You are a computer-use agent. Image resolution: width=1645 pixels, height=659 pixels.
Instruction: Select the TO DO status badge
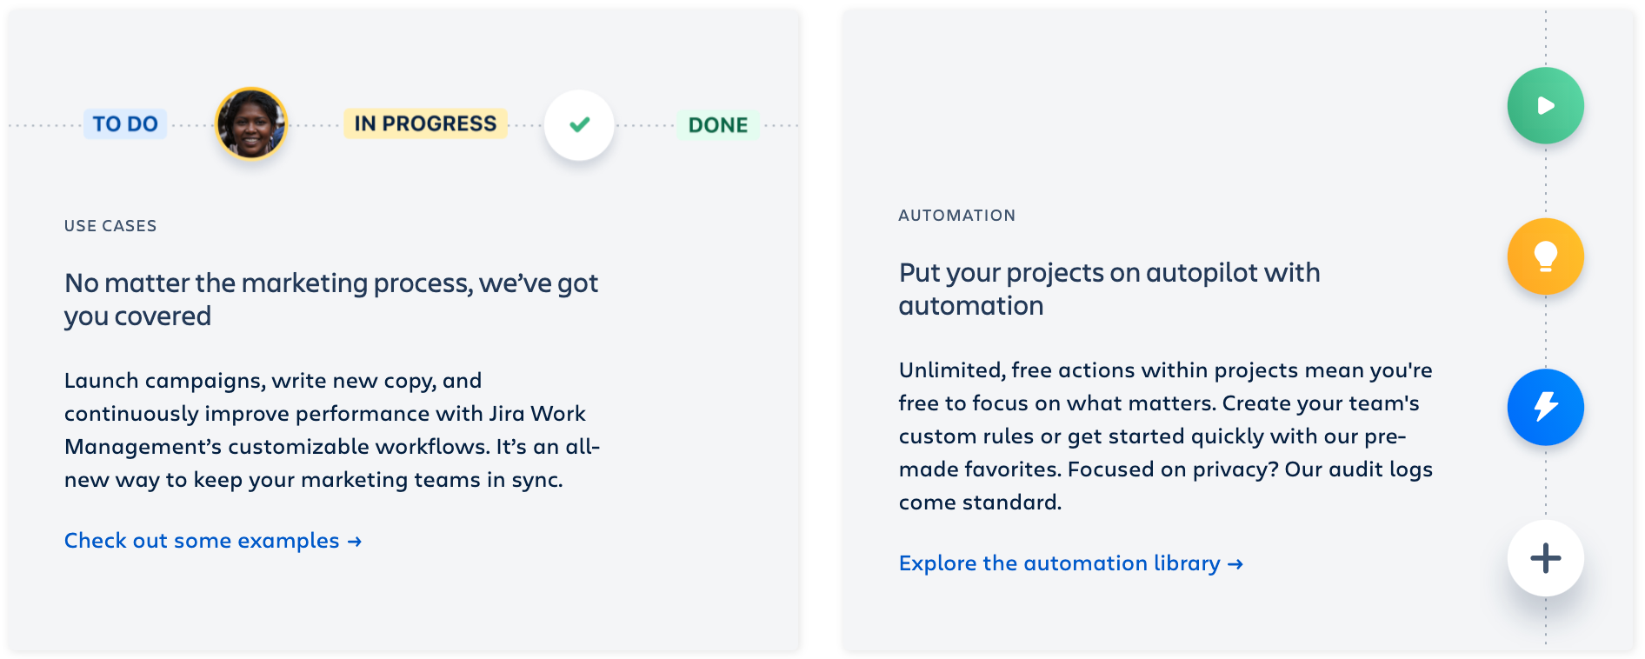[x=125, y=124]
